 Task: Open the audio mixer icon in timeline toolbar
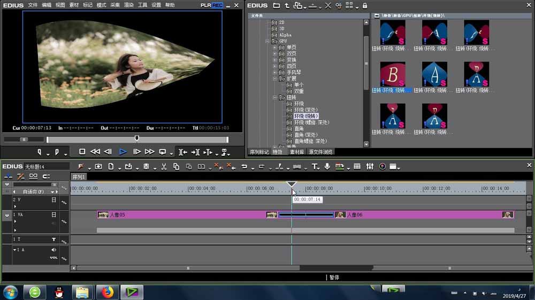coord(370,167)
